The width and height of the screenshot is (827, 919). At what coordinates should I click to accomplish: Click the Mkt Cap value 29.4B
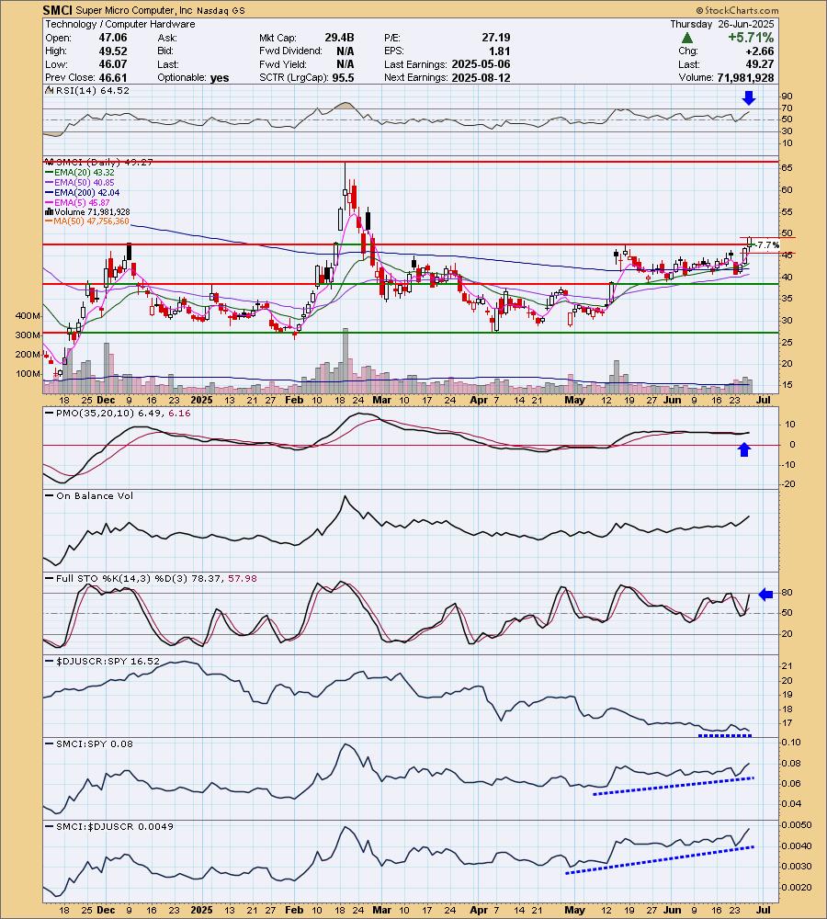(339, 38)
